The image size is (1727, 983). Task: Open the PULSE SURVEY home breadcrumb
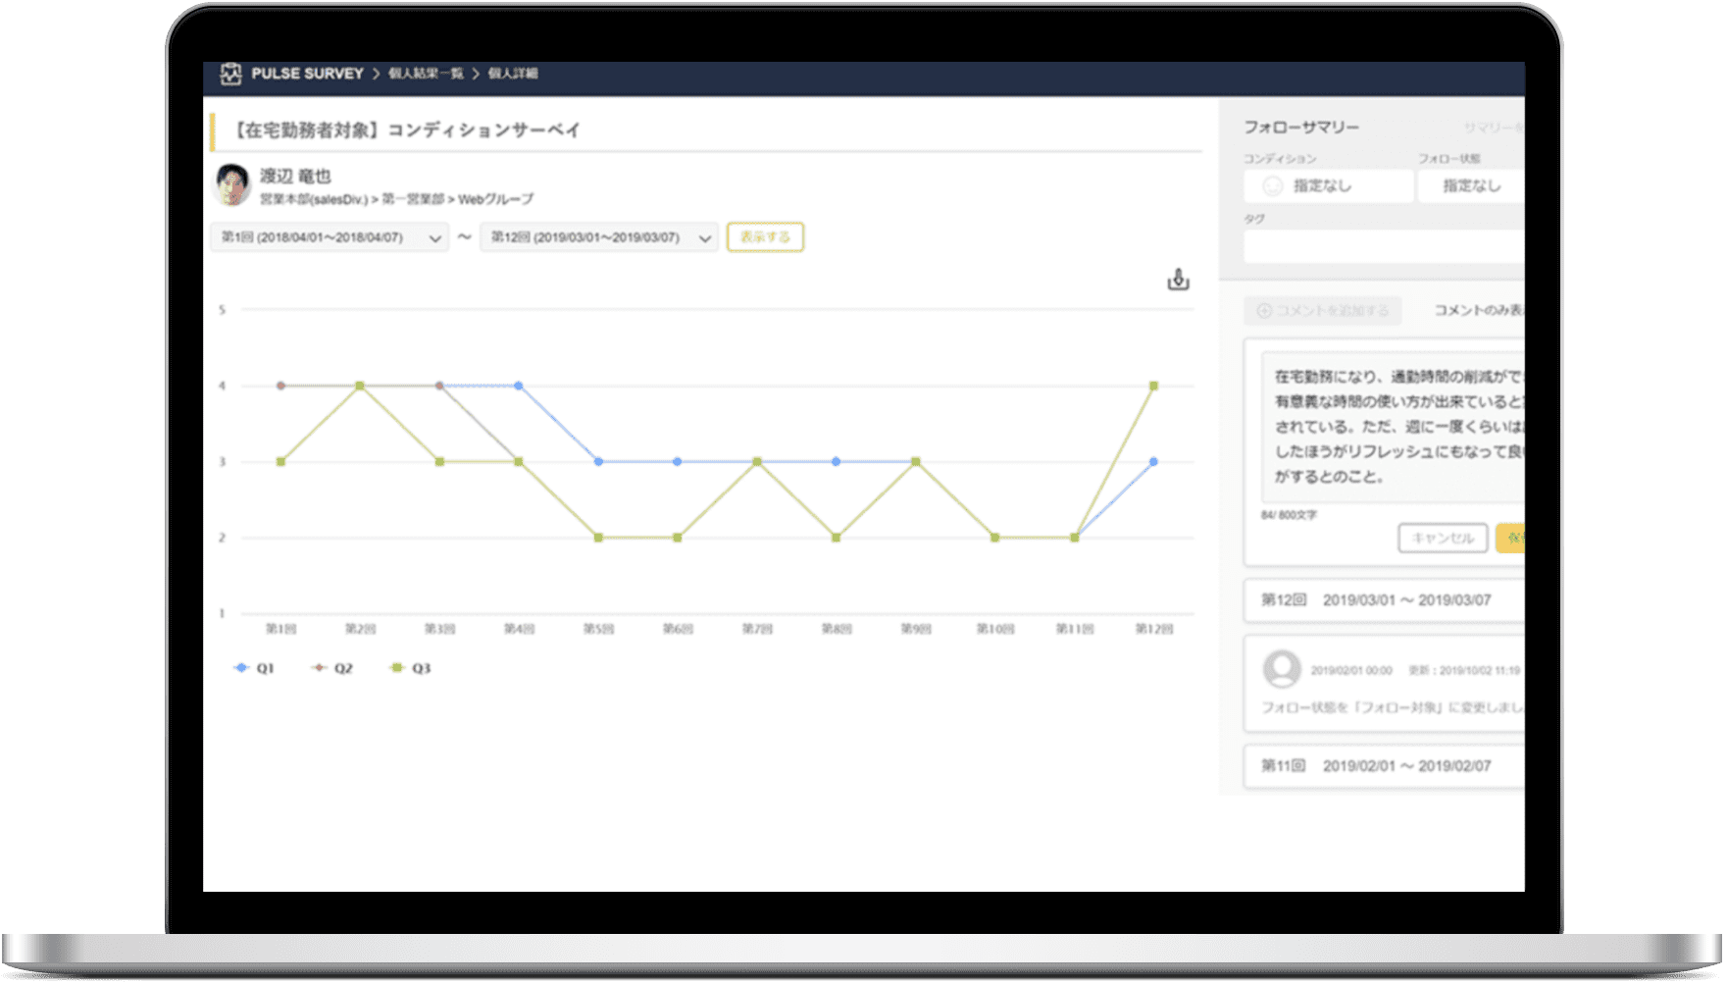pos(307,74)
